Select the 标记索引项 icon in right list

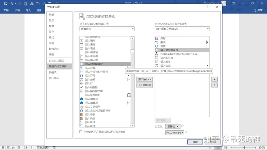[x=156, y=58]
